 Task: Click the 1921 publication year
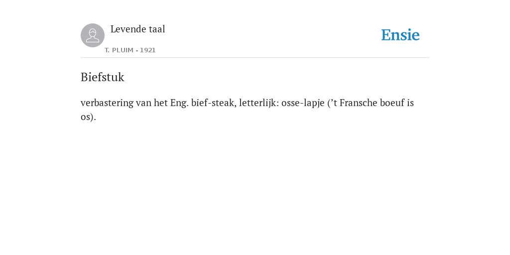pos(147,50)
